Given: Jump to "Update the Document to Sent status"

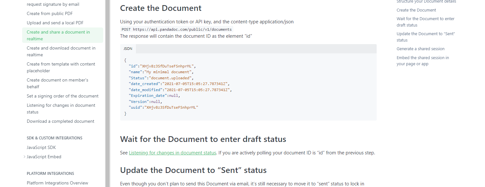Looking at the screenshot, I should pyautogui.click(x=426, y=37).
